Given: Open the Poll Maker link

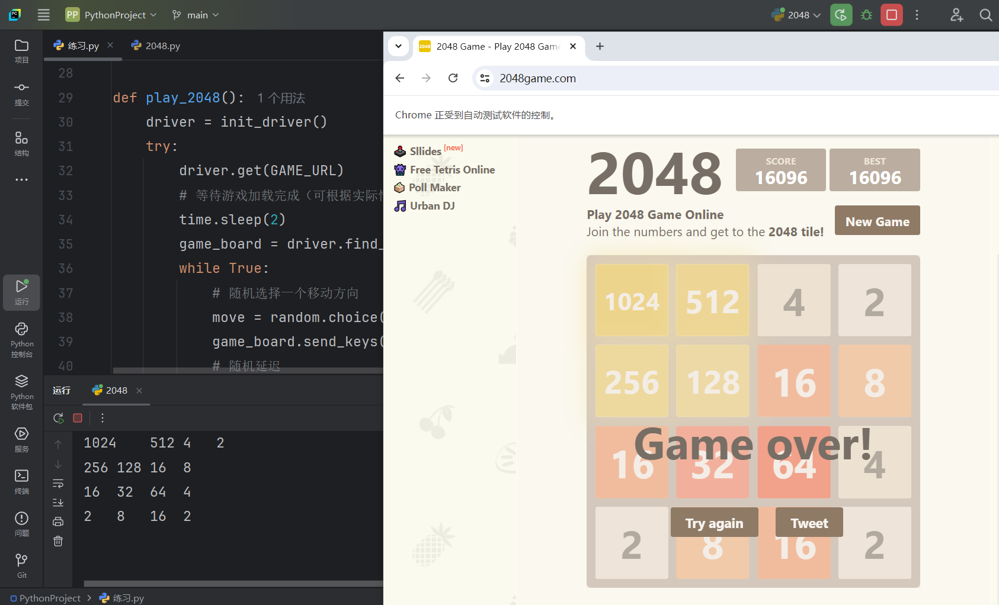Looking at the screenshot, I should click(434, 188).
